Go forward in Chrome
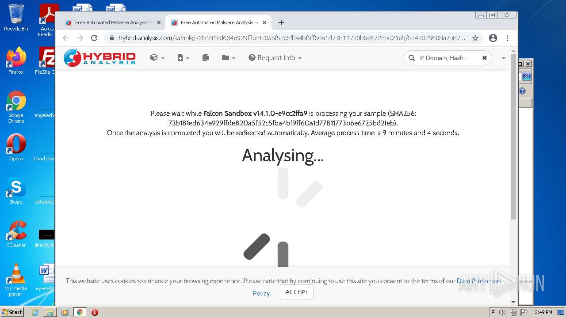 tap(80, 38)
